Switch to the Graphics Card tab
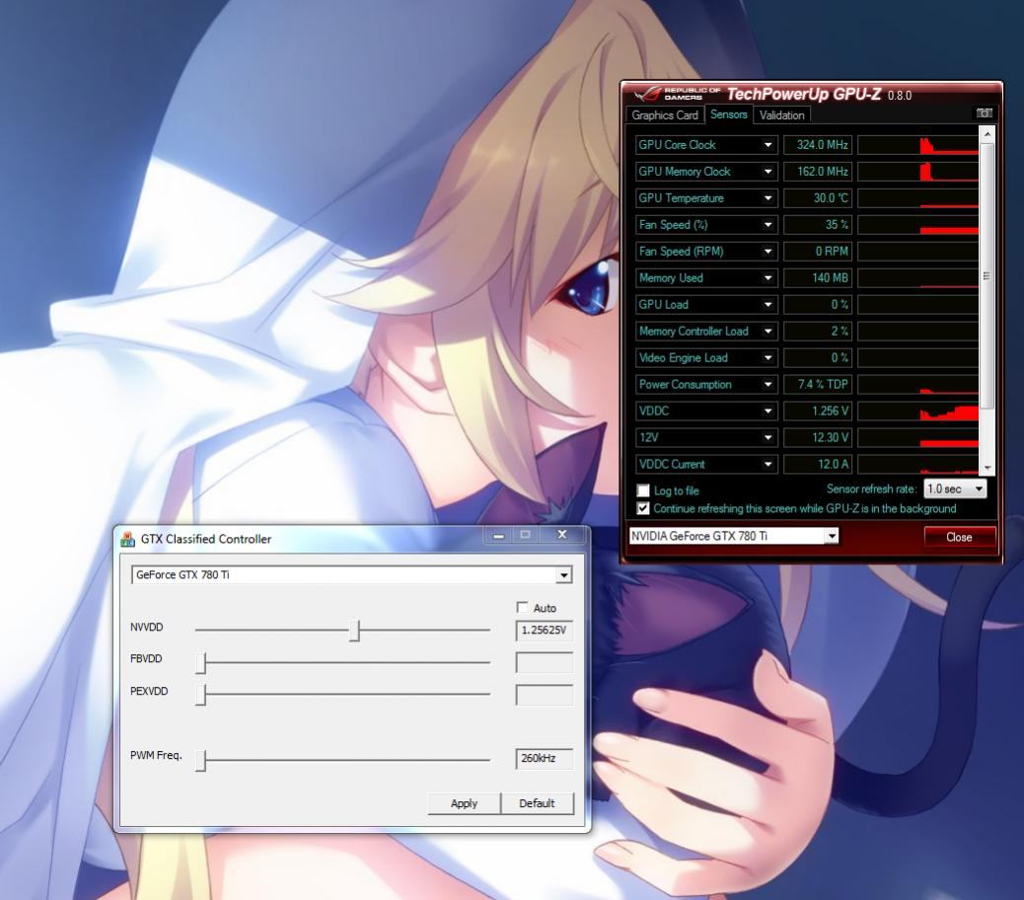 [x=665, y=114]
